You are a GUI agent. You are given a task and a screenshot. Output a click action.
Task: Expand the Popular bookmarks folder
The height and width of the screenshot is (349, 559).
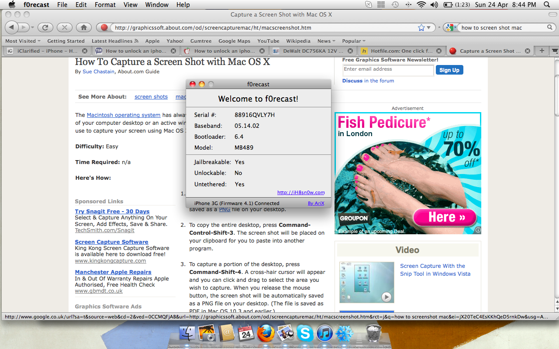point(354,41)
